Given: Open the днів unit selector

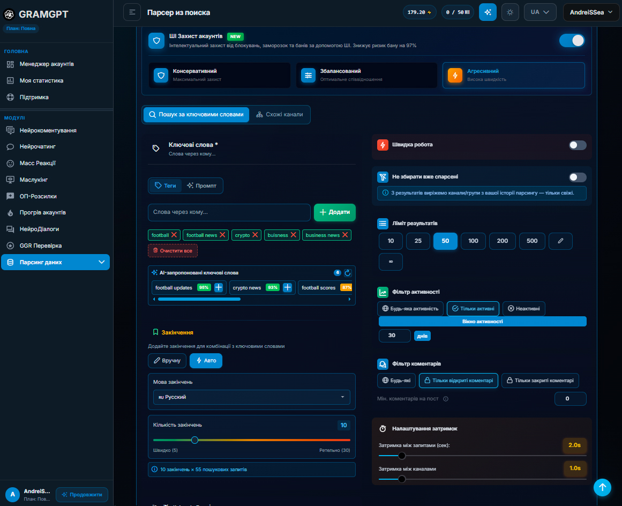Looking at the screenshot, I should tap(422, 336).
